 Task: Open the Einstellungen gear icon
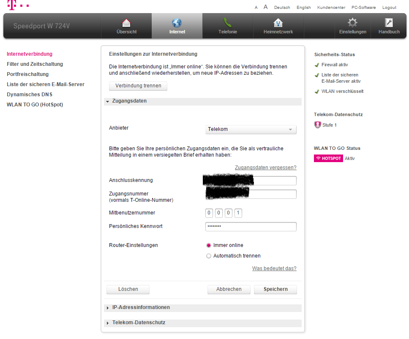pyautogui.click(x=352, y=22)
